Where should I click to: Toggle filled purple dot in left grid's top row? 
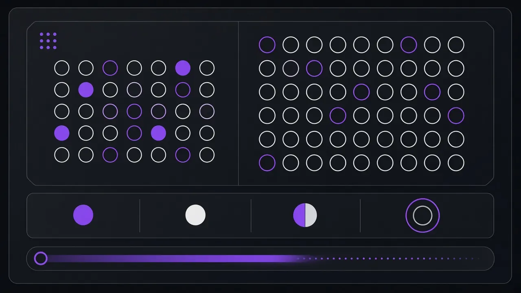[183, 68]
